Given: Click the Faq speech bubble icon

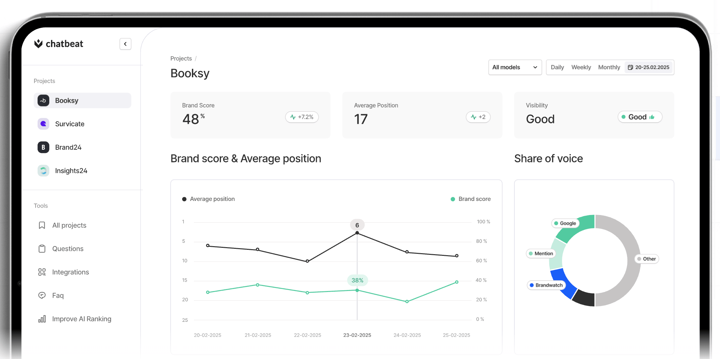Looking at the screenshot, I should click(x=42, y=295).
